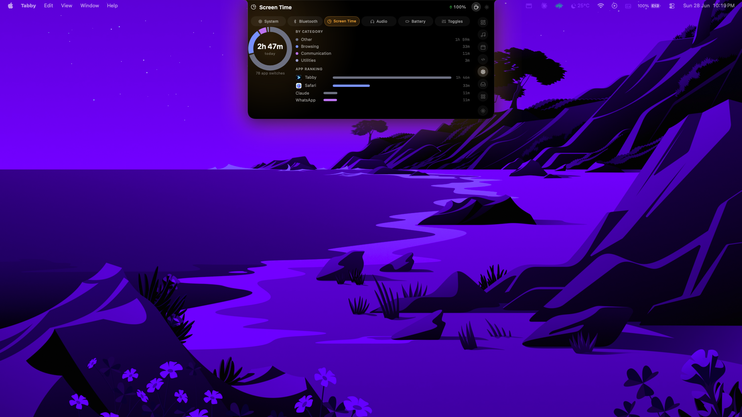Click the starburst menu bar icon
The height and width of the screenshot is (417, 742).
coord(544,6)
